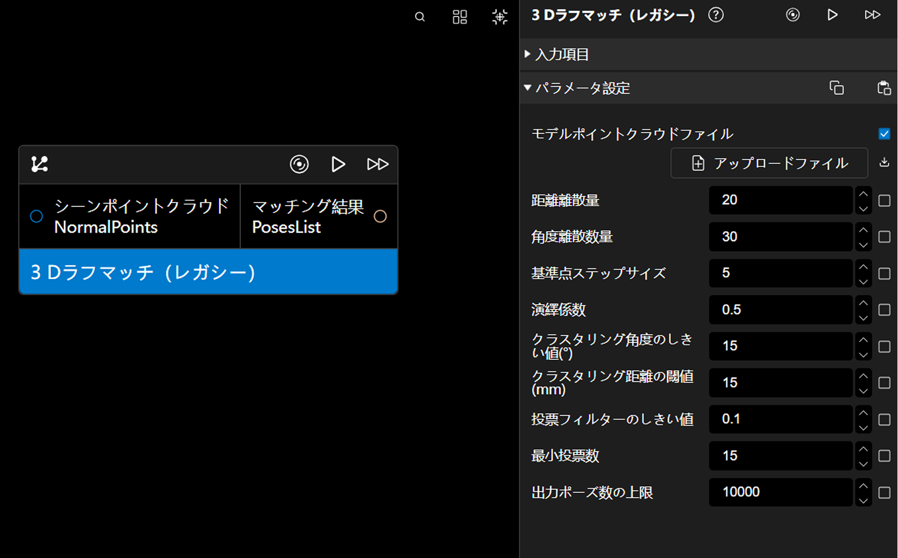
Task: Enable the 距離離散量 checkbox
Action: 884,200
